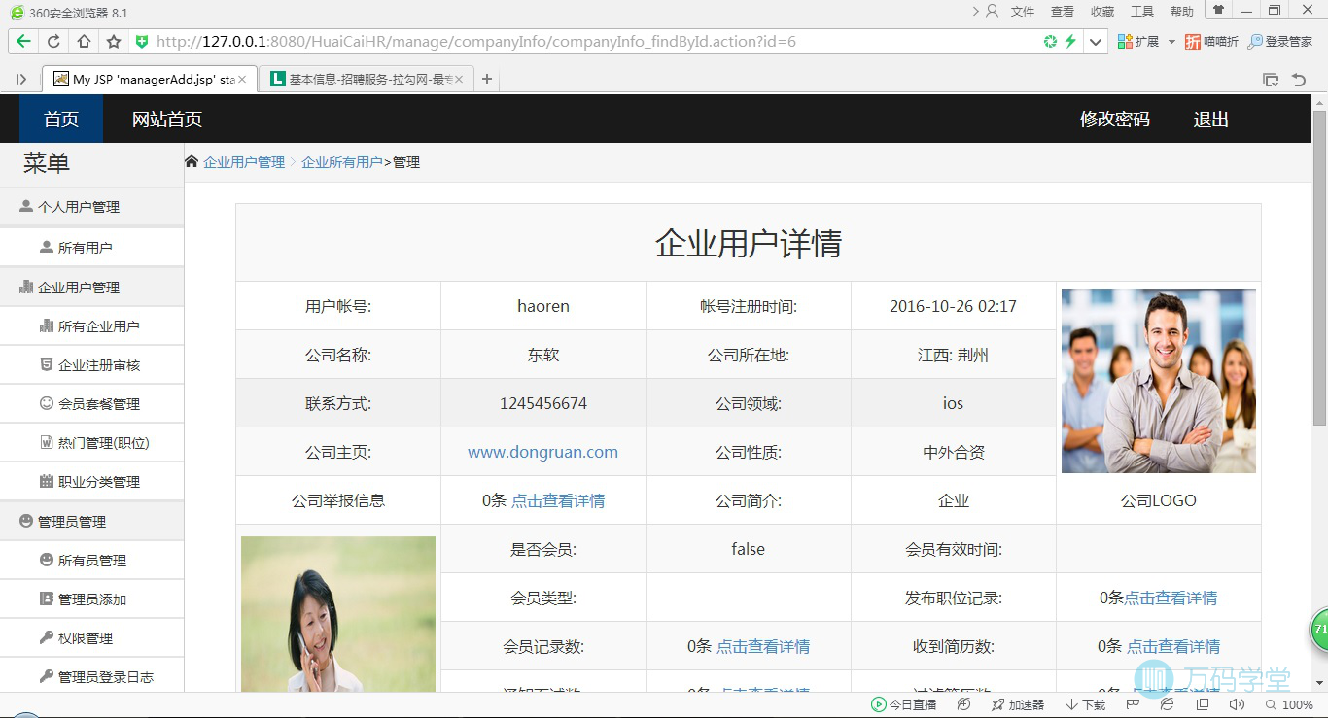This screenshot has width=1328, height=718.
Task: Click the green shield security icon
Action: (x=142, y=42)
